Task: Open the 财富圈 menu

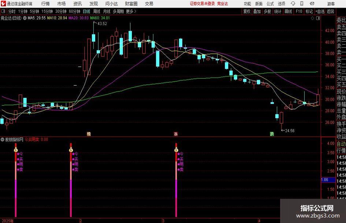Action: (x=131, y=4)
